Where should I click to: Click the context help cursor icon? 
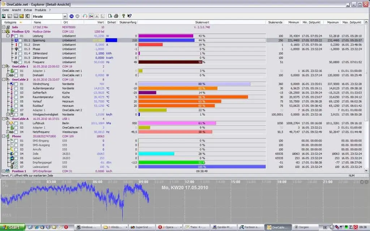[129, 16]
